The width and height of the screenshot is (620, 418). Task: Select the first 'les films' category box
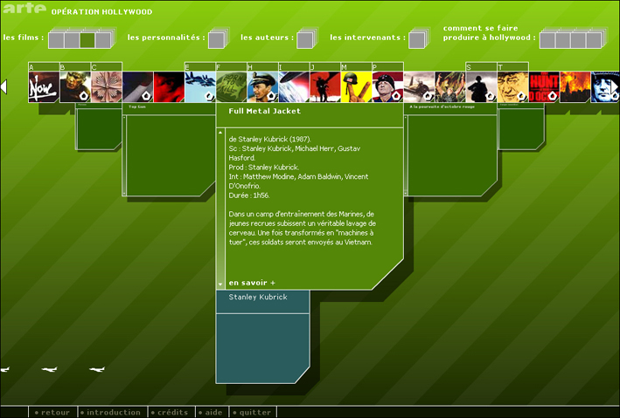[x=57, y=40]
